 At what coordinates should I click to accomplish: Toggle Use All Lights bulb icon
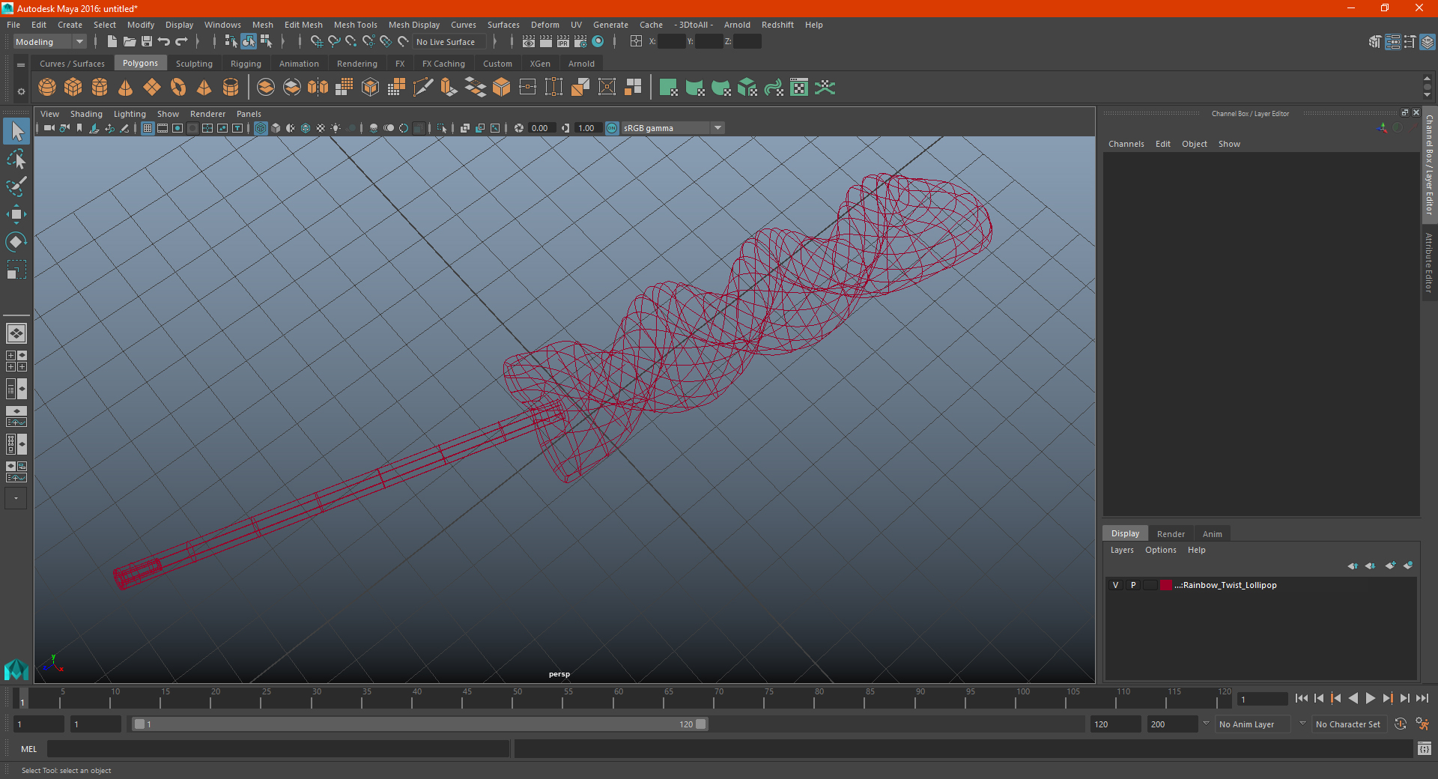point(336,128)
